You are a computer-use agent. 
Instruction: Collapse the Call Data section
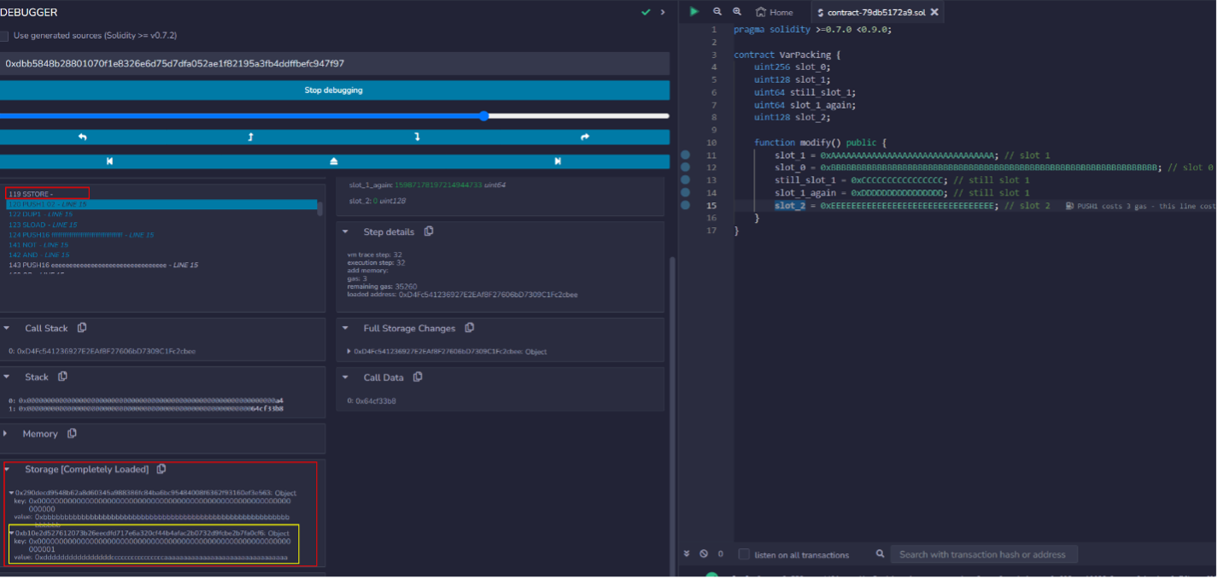point(346,377)
